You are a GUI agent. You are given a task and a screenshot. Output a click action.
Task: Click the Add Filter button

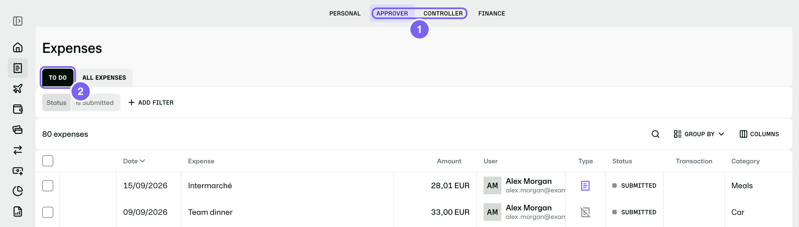(x=151, y=102)
